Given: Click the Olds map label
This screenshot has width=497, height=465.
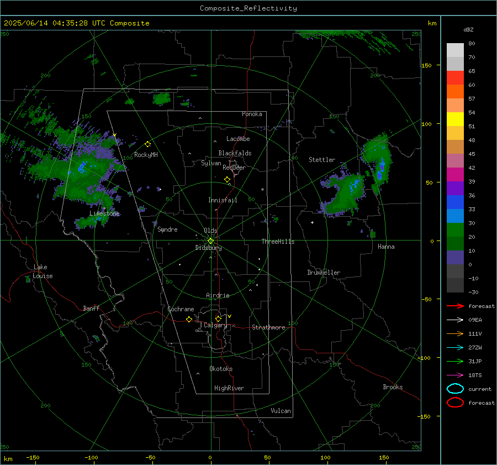Looking at the screenshot, I should pos(210,231).
